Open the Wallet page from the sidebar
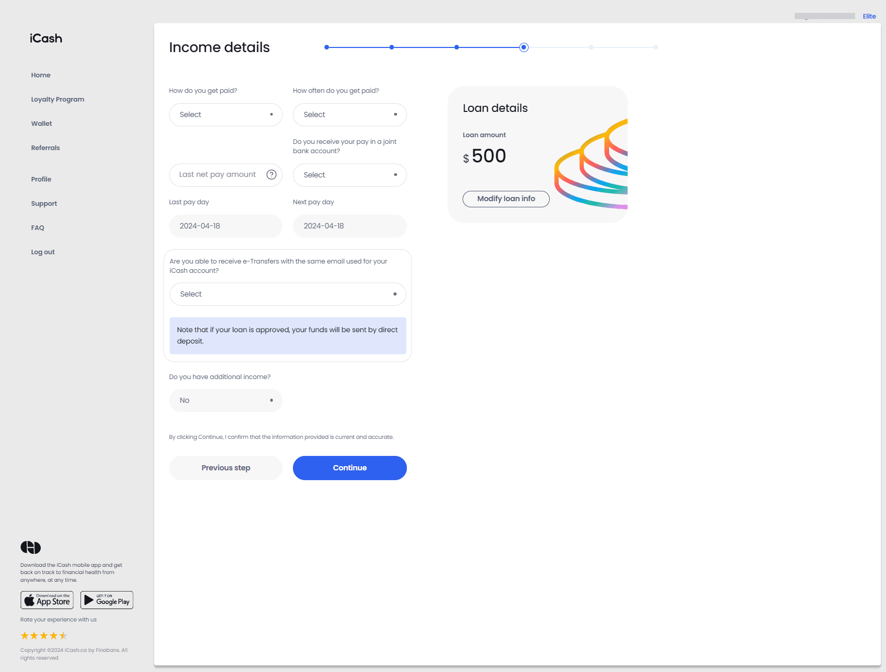This screenshot has height=672, width=886. point(41,123)
